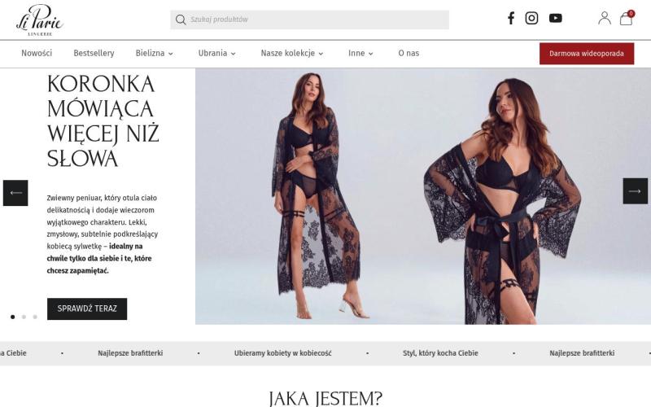Expand the Ubrania dropdown menu
651x407 pixels.
(216, 53)
